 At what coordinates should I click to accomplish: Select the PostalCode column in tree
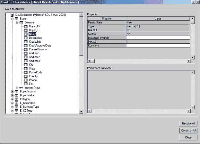[36, 72]
